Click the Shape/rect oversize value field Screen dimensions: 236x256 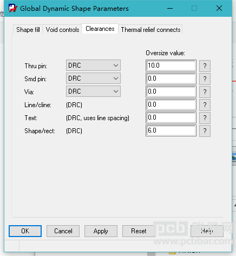coord(171,130)
